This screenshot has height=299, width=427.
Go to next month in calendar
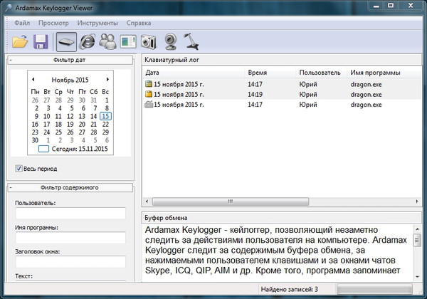107,80
